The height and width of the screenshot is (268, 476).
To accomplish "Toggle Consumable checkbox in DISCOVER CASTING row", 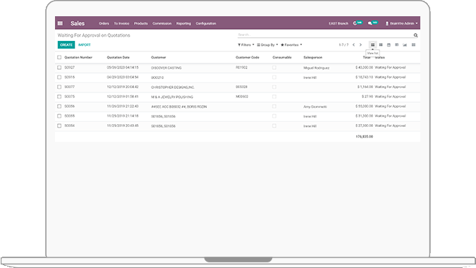I will pos(274,68).
